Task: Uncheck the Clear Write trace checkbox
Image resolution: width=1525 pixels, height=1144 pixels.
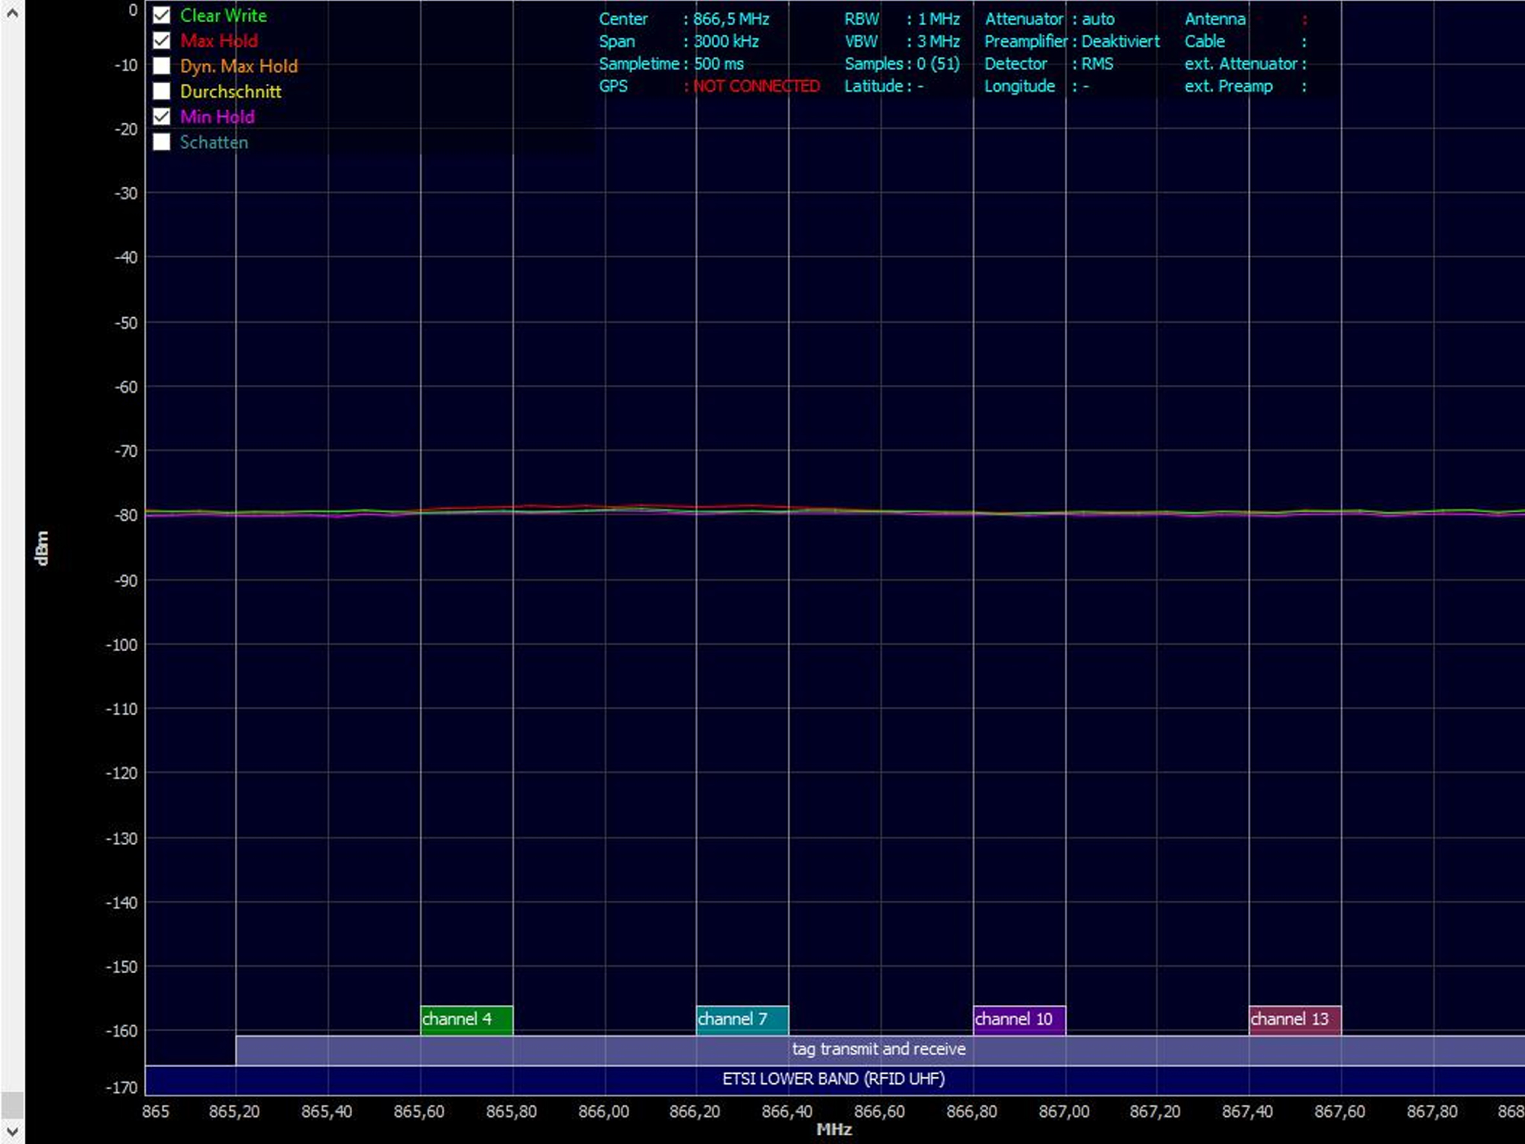Action: coord(161,15)
